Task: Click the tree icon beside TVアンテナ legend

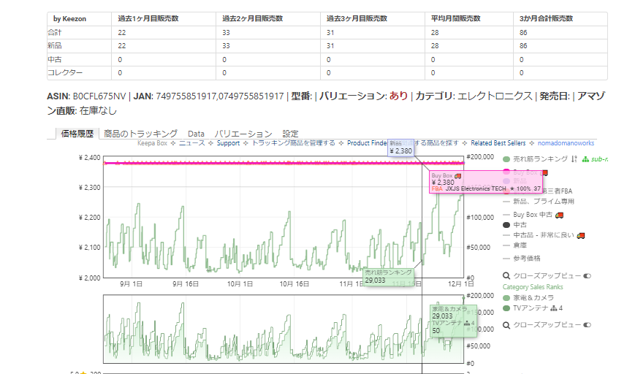Action: coord(553,308)
